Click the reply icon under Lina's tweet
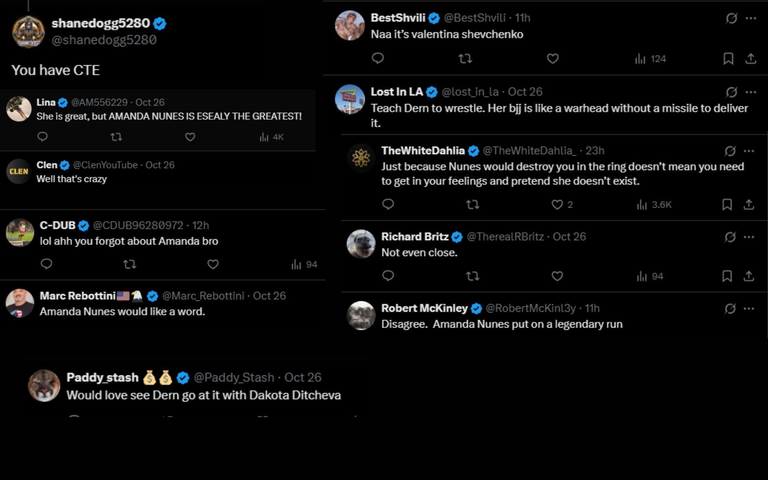 tap(42, 137)
